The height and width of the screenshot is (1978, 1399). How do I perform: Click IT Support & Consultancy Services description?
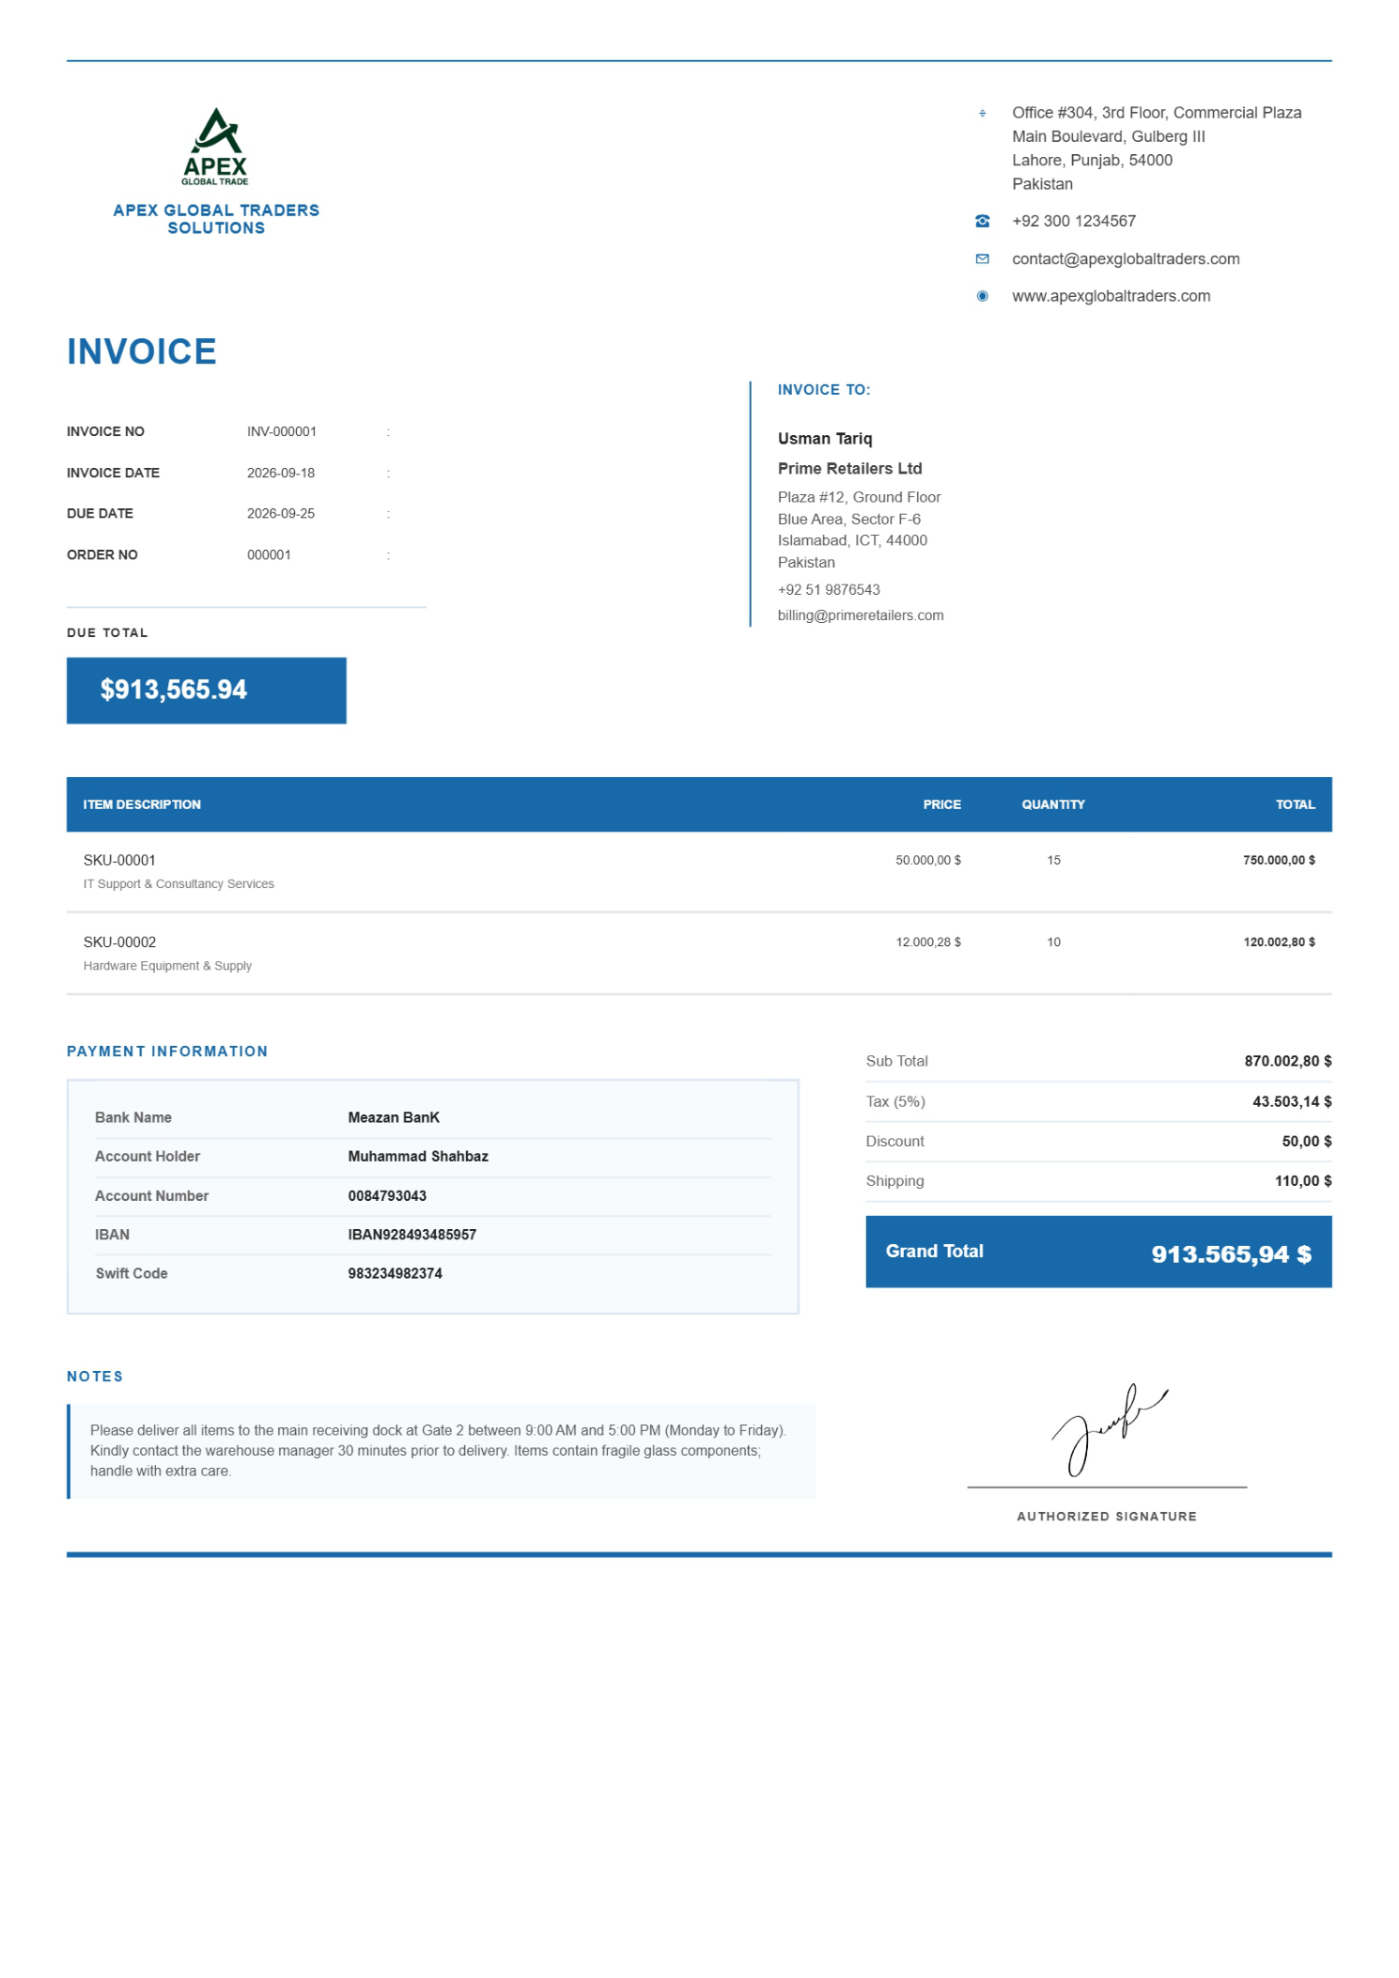click(179, 884)
